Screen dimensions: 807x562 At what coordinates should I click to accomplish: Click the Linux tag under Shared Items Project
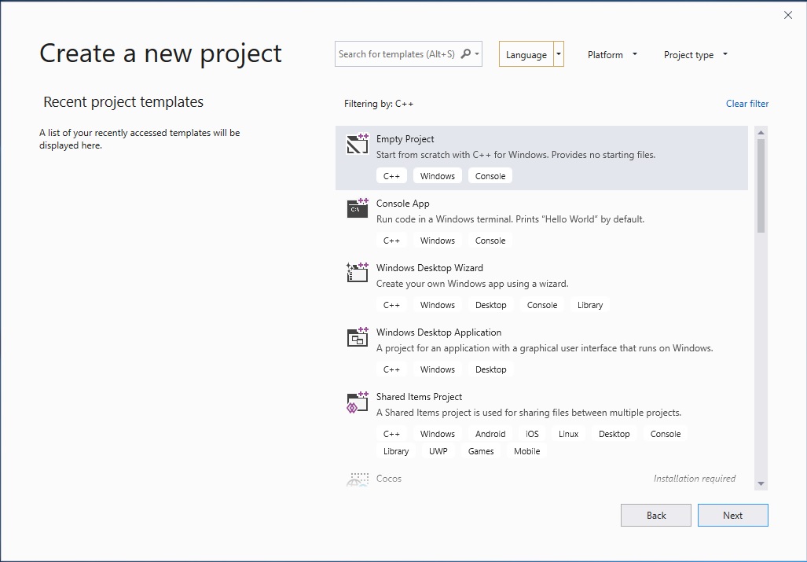pos(568,434)
